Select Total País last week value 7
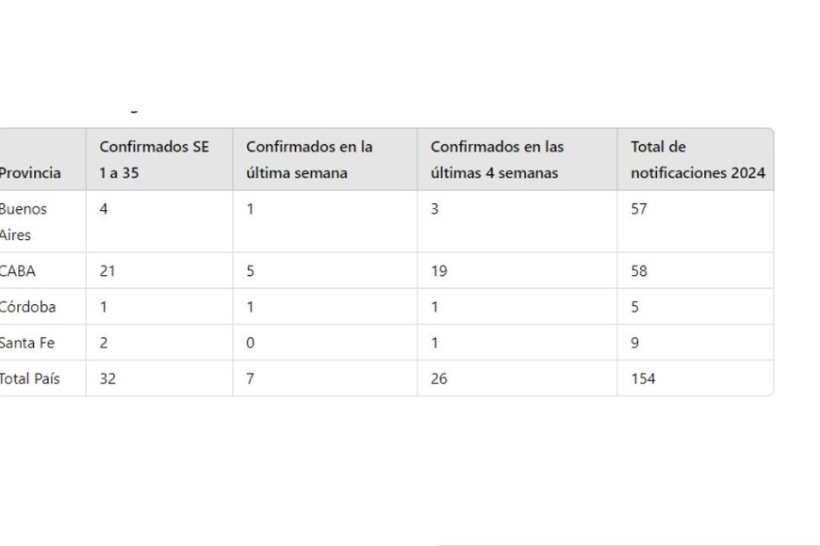Screen dimensions: 820x546 [x=250, y=378]
